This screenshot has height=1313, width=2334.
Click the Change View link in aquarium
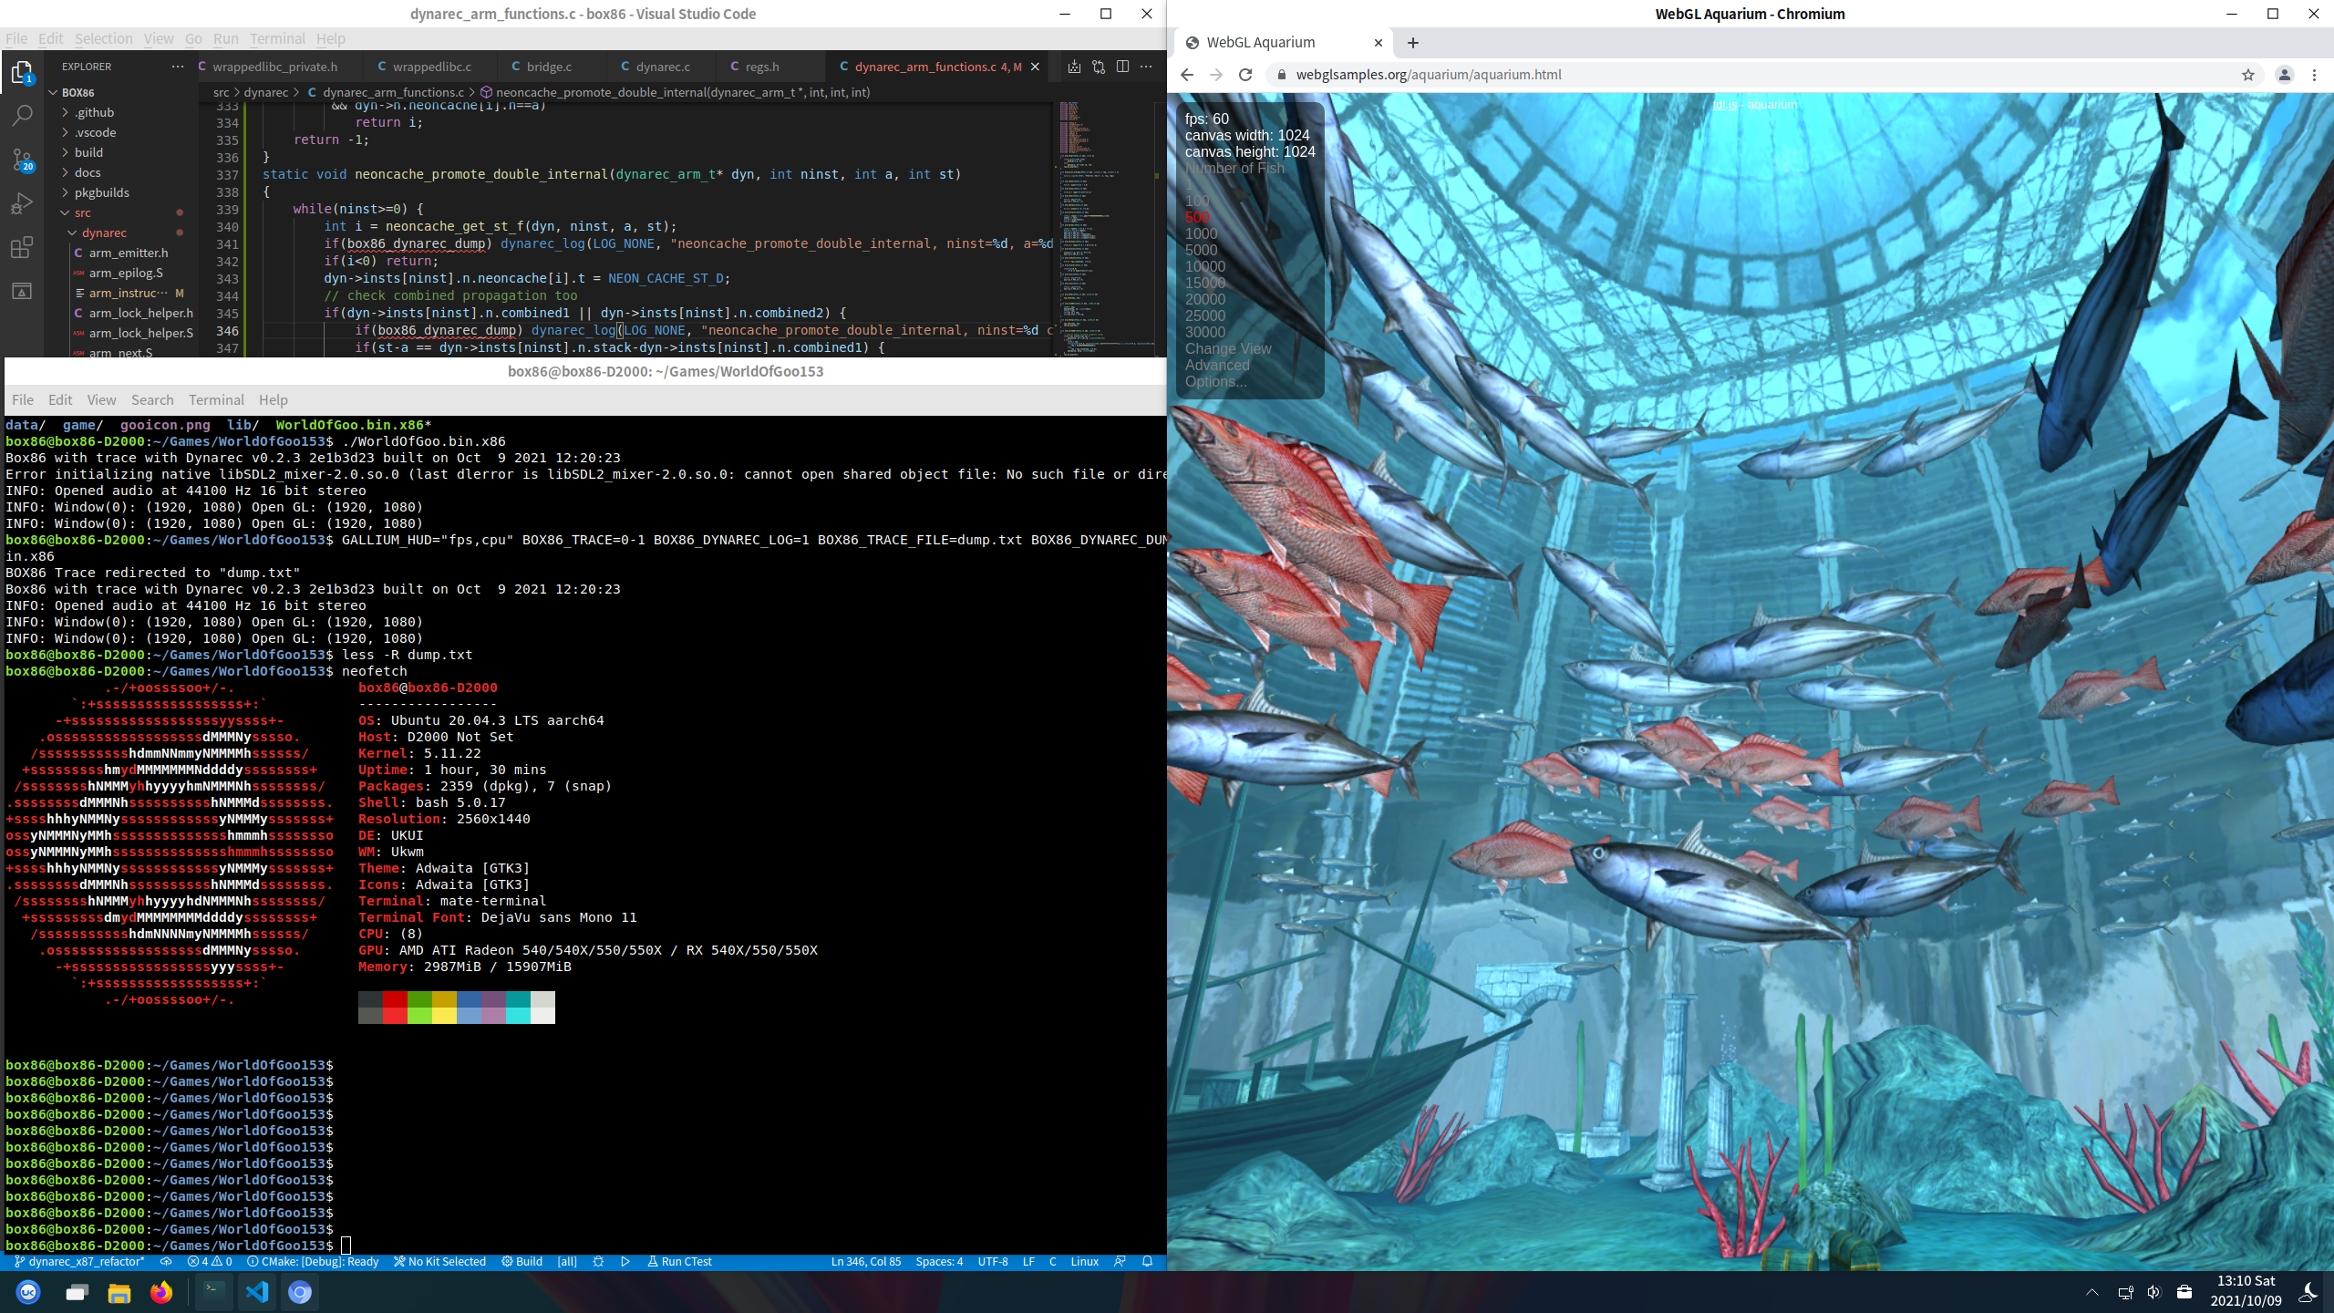click(x=1227, y=348)
